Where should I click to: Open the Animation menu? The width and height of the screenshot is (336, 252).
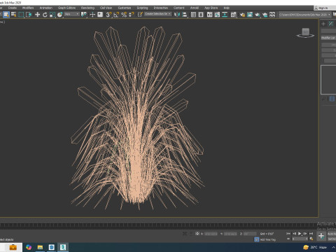(x=46, y=8)
